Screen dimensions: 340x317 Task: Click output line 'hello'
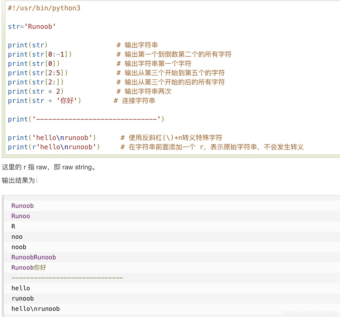21,288
